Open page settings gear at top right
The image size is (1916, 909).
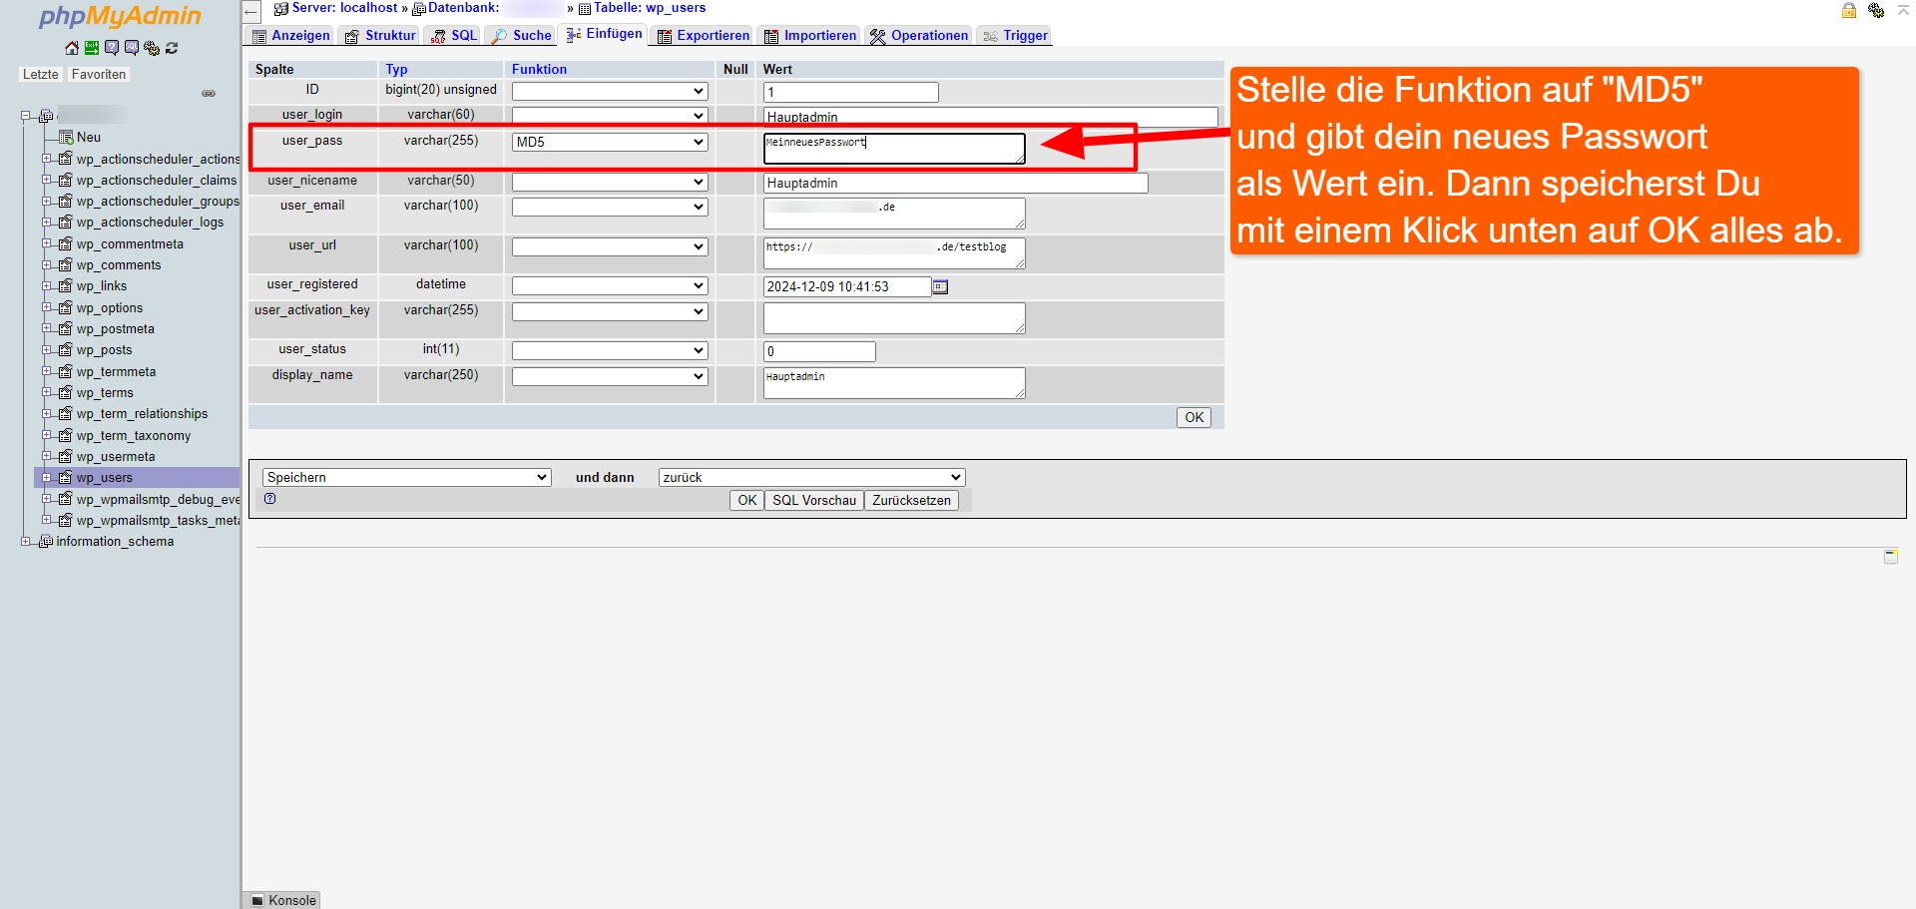tap(1876, 10)
